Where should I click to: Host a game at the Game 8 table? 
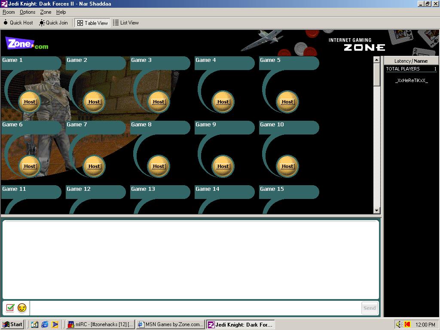(x=159, y=166)
